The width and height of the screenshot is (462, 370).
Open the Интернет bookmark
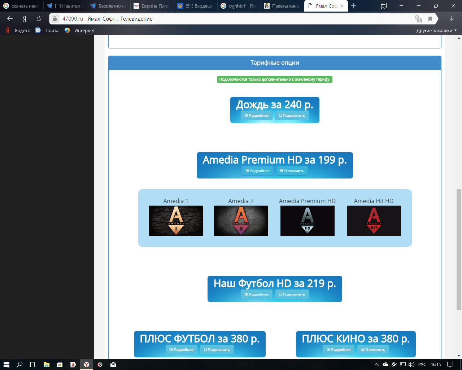(x=79, y=30)
